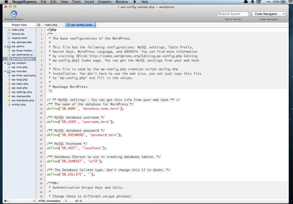293x204 pixels.
Task: Open the View menu
Action: click(x=64, y=2)
